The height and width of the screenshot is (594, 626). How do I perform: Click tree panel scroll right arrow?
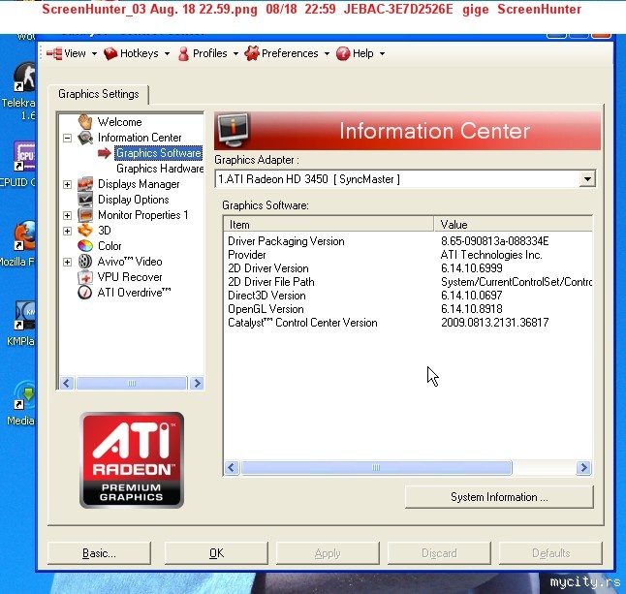(197, 383)
